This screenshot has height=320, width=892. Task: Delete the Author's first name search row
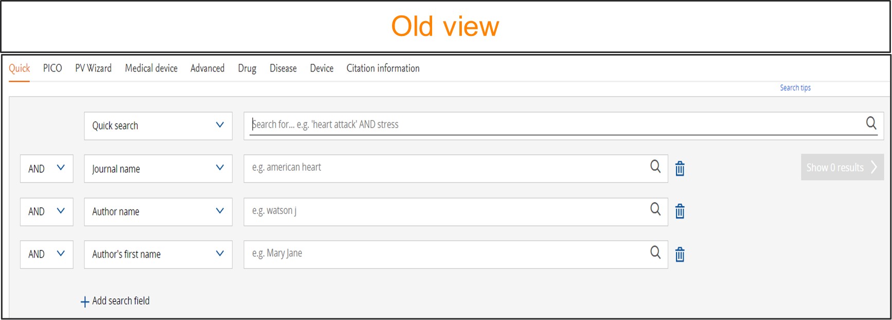[680, 255]
